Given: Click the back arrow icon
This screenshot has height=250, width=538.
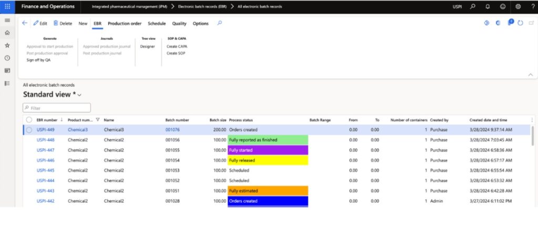Looking at the screenshot, I should pos(25,23).
